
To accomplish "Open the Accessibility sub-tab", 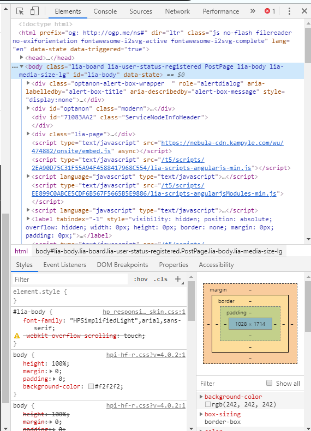I will coord(216,265).
